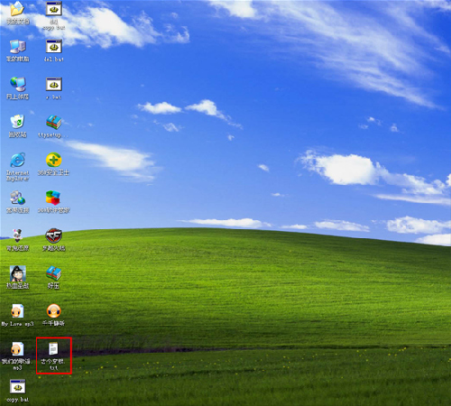Select the rabbit-character shortcut icon
Screen dimensions: 451x406
point(17,235)
